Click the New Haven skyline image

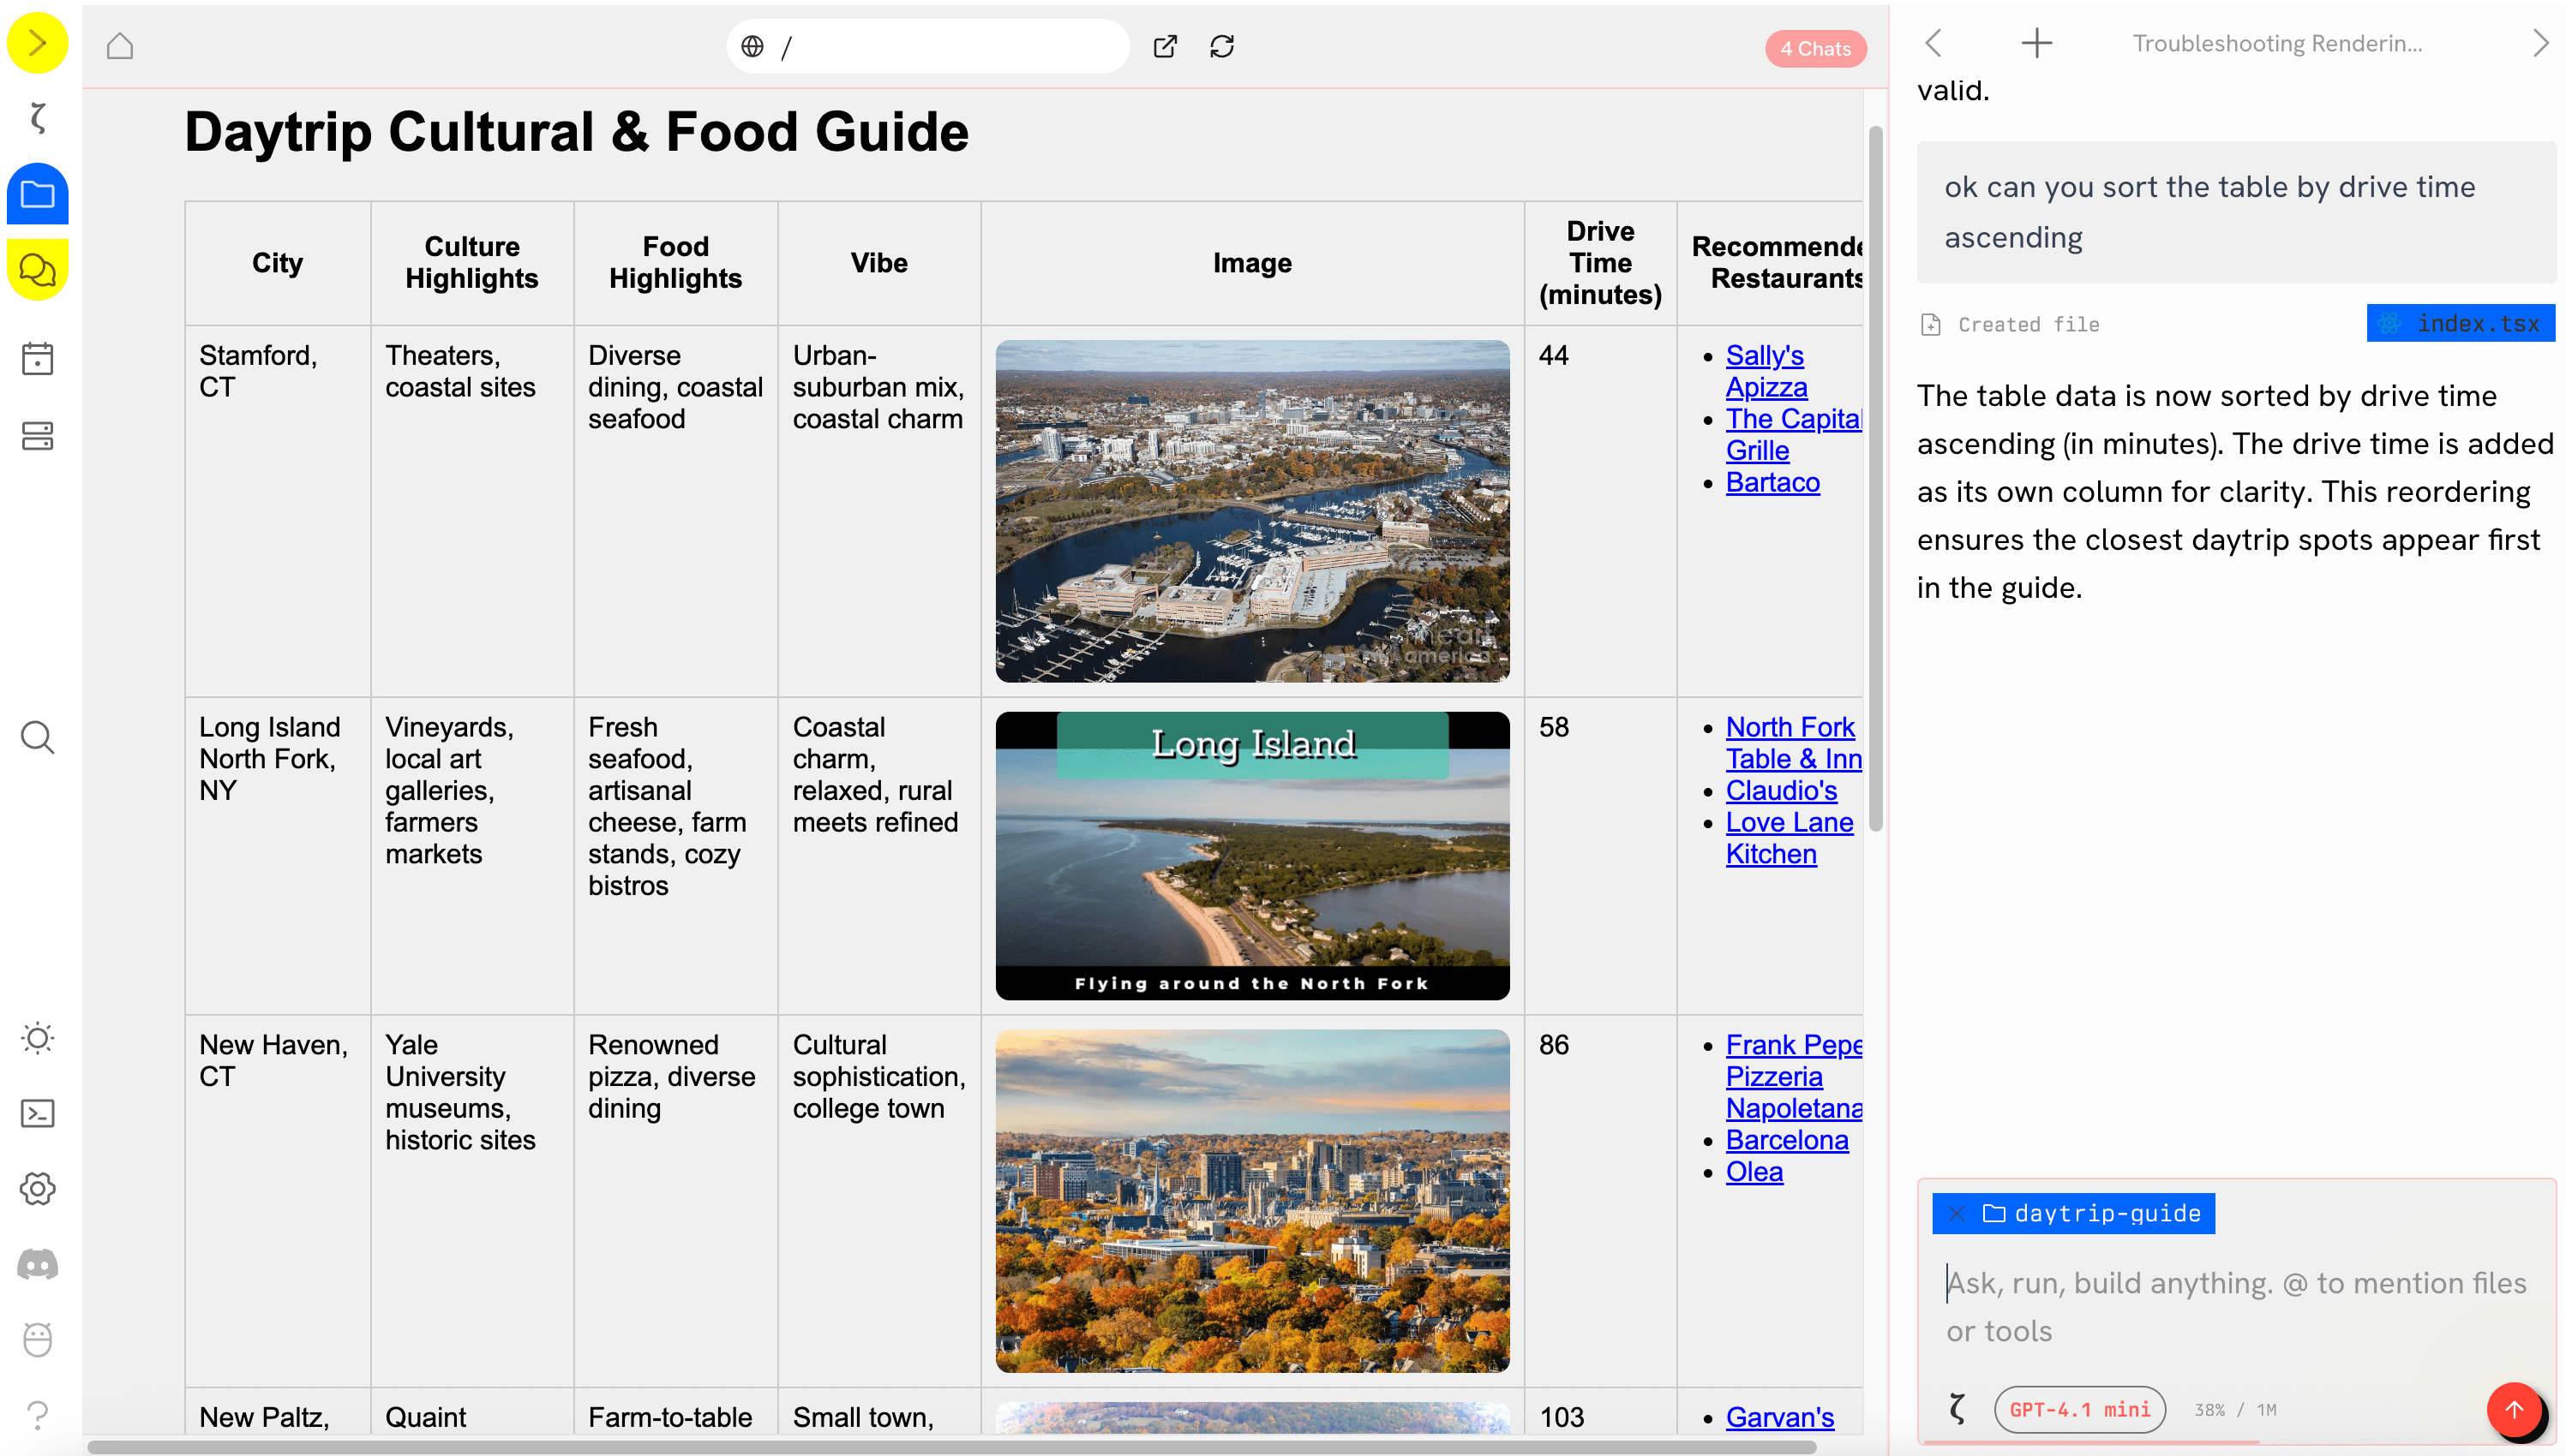(1251, 1201)
